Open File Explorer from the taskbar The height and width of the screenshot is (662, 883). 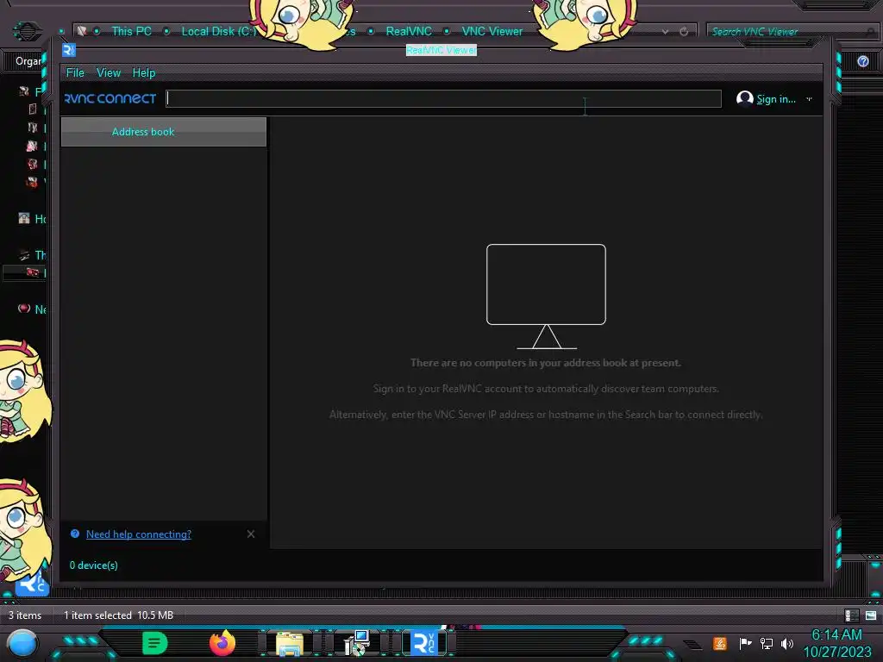click(x=290, y=645)
